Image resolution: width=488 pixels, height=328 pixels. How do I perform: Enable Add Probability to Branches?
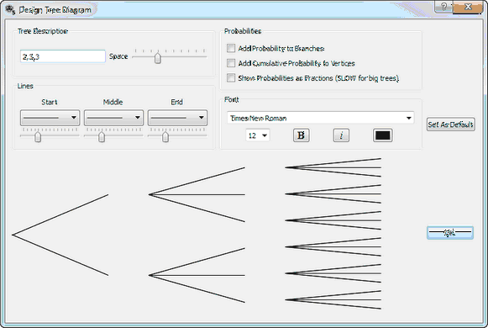tap(231, 48)
